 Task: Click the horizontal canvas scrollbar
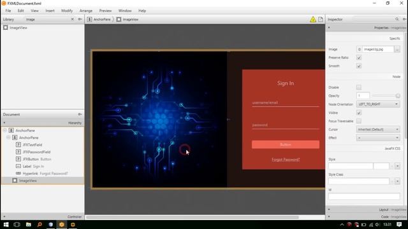(x=192, y=217)
